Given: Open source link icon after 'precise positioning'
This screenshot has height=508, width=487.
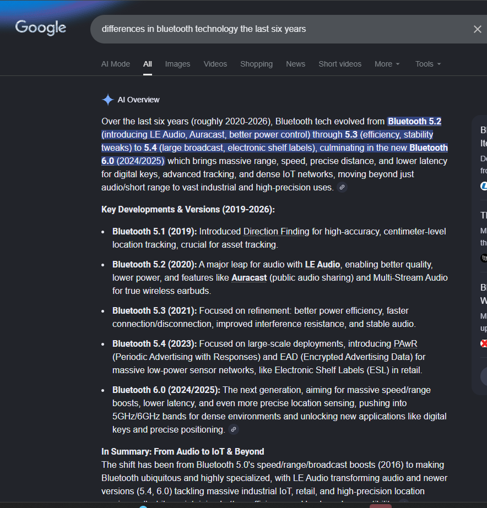Looking at the screenshot, I should (234, 429).
